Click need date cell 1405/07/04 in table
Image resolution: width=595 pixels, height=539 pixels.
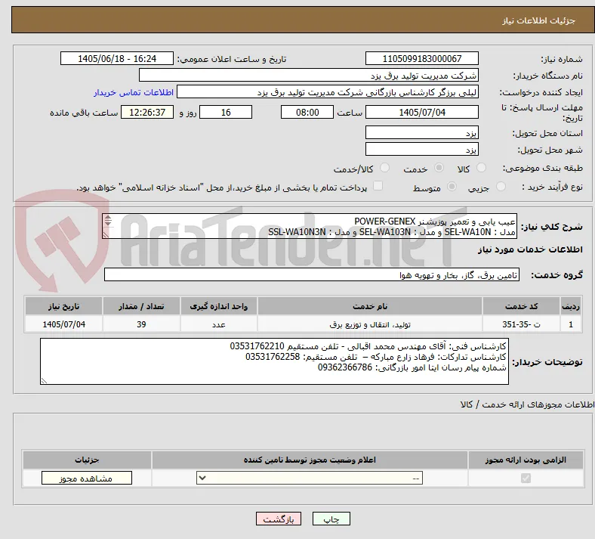tap(63, 324)
